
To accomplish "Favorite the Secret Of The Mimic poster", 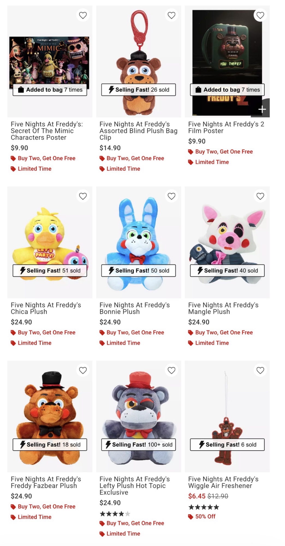I will click(x=83, y=15).
